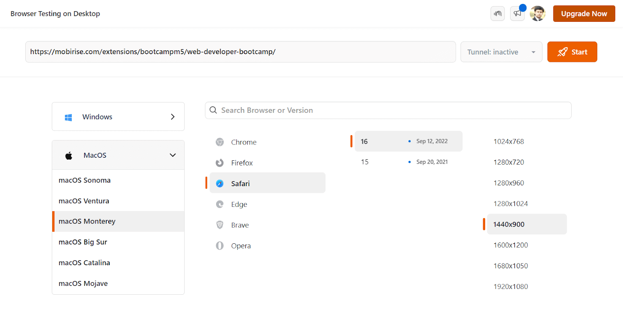623x322 pixels.
Task: Choose Safari version 15
Action: (408, 162)
